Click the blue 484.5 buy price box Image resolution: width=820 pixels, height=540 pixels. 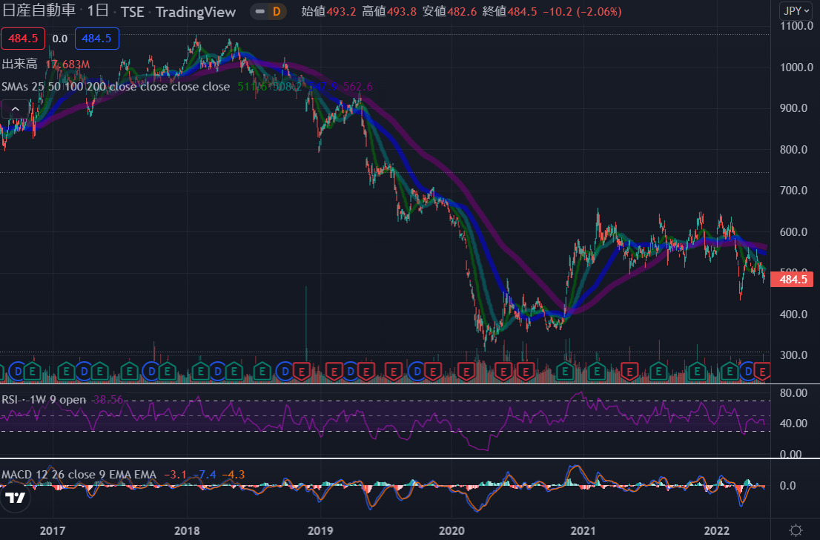96,38
